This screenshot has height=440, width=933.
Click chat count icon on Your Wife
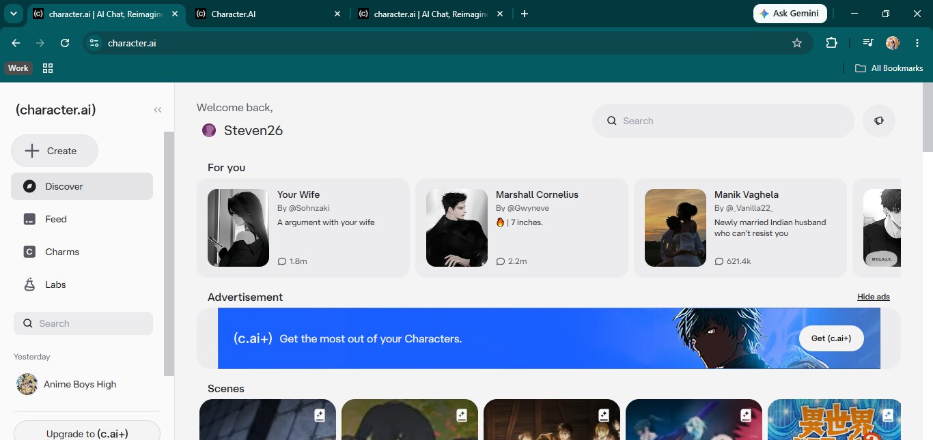tap(281, 261)
